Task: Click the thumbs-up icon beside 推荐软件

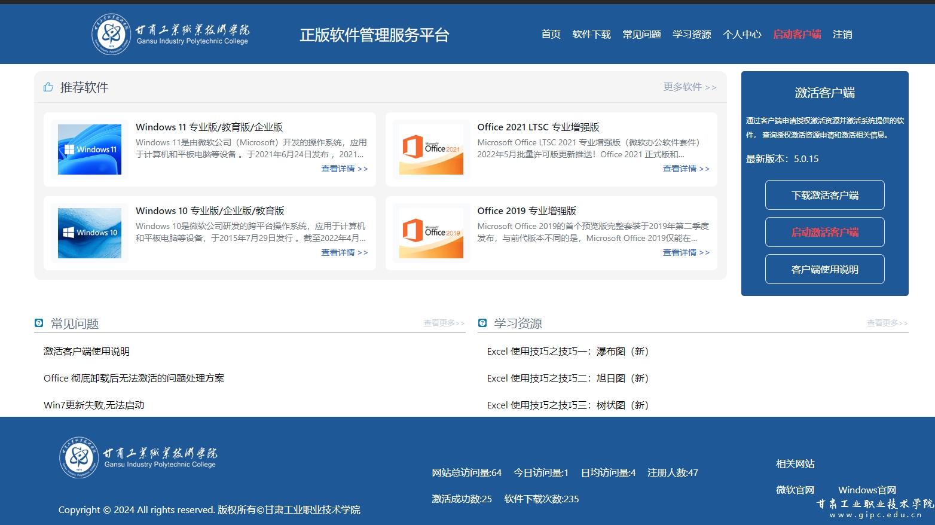Action: coord(48,87)
